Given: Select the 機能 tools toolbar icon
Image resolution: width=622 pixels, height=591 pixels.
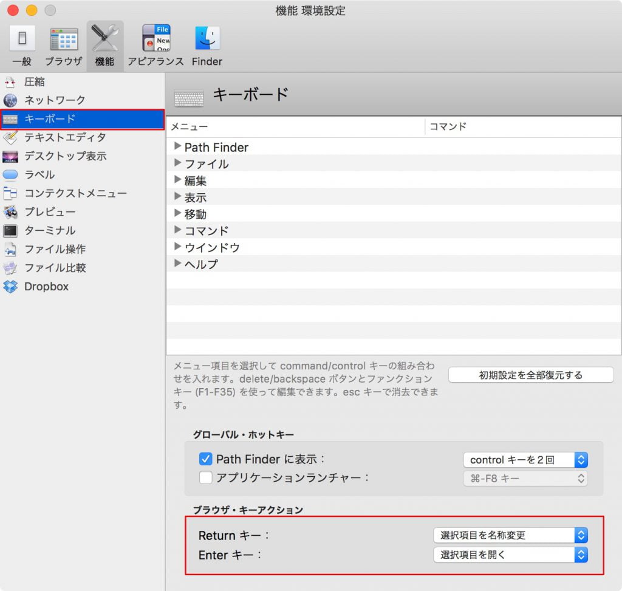Looking at the screenshot, I should click(104, 38).
